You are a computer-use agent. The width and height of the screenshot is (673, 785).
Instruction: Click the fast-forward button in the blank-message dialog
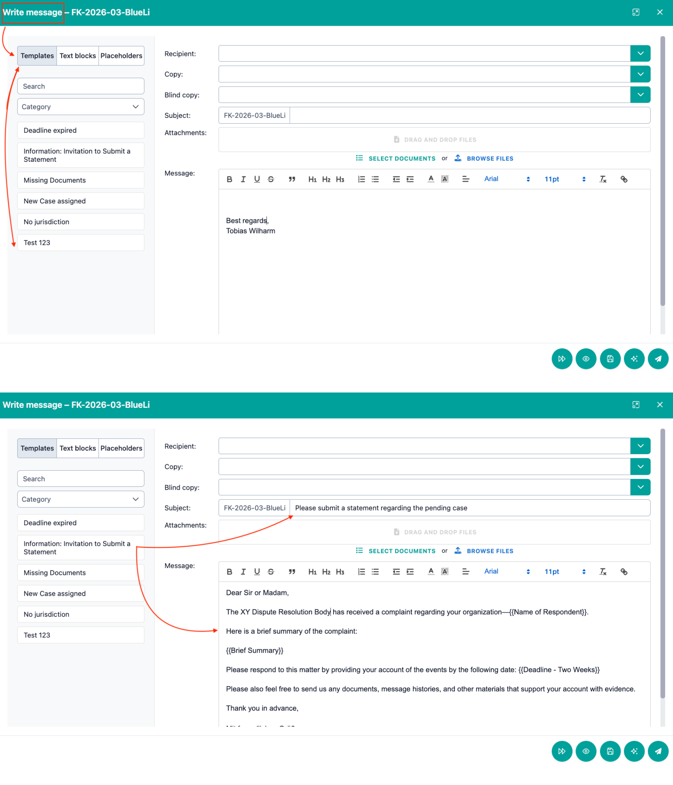pyautogui.click(x=562, y=359)
